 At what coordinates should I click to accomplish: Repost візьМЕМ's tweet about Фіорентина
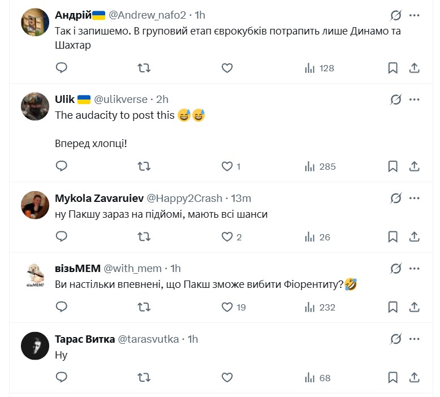[144, 308]
